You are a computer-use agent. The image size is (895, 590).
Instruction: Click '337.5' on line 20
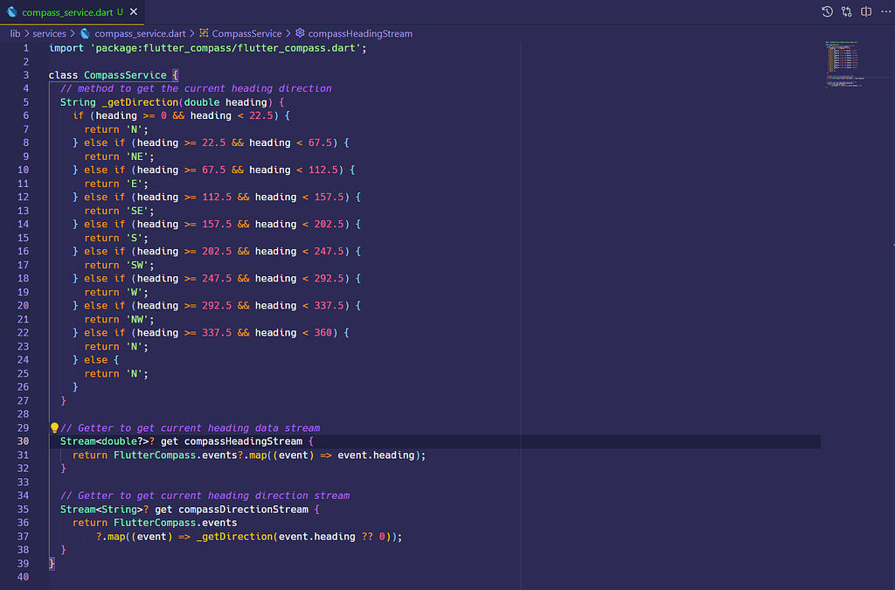[x=329, y=306]
